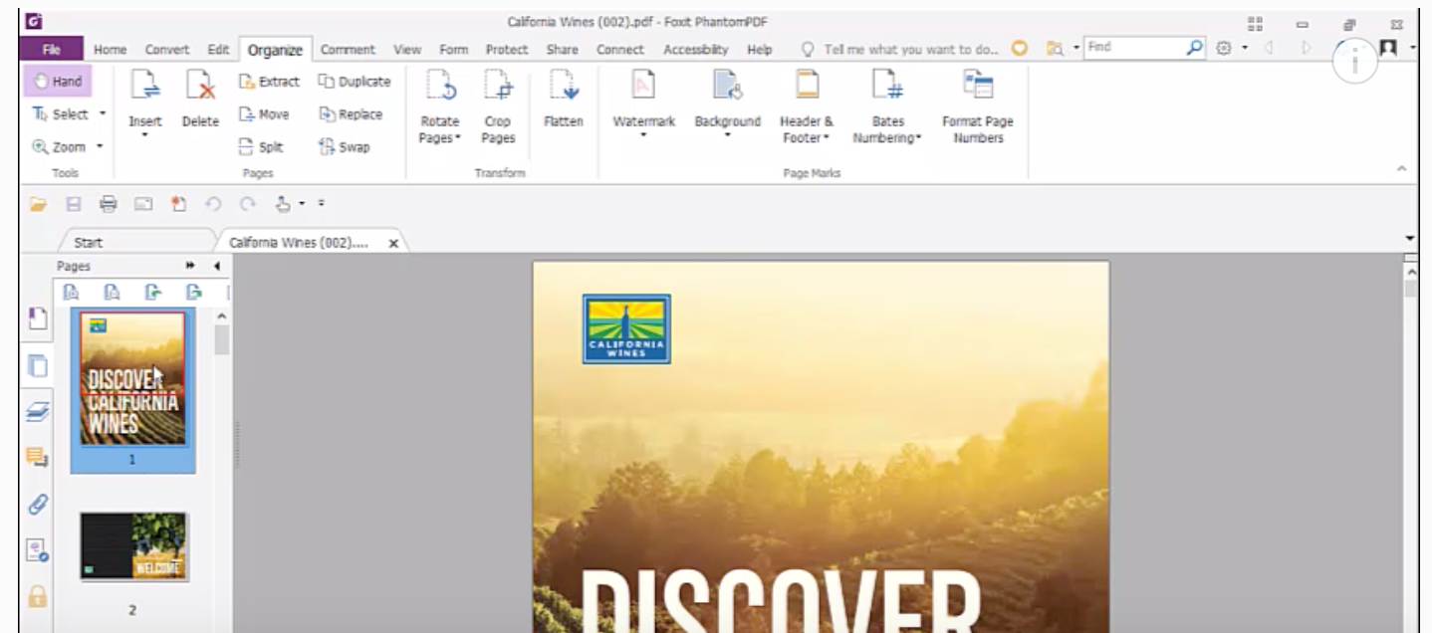Open Rotate Pages dropdown
This screenshot has height=633, width=1432.
pos(440,107)
